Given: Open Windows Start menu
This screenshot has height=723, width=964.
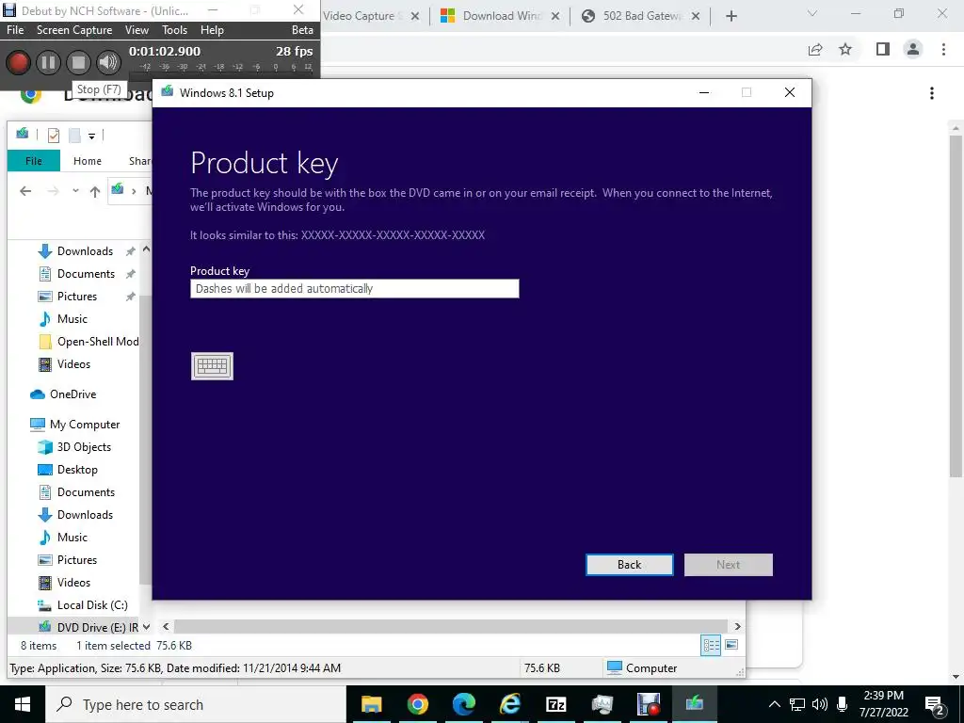Looking at the screenshot, I should [23, 704].
